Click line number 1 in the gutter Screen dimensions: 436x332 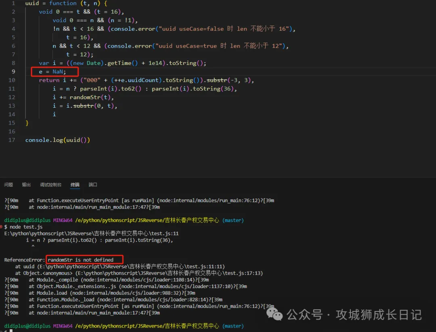[x=13, y=3]
